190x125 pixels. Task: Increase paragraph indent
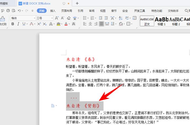point(106,18)
